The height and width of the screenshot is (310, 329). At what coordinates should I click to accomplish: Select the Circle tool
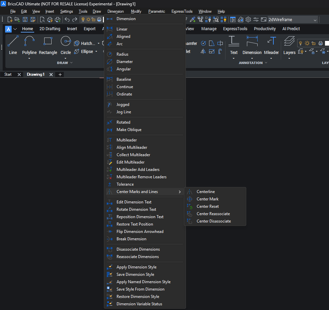[x=66, y=45]
